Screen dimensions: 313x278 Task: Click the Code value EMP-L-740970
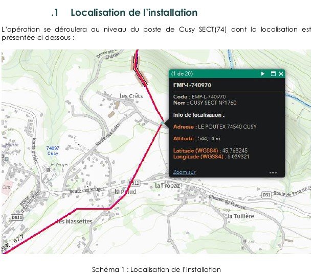tap(209, 97)
